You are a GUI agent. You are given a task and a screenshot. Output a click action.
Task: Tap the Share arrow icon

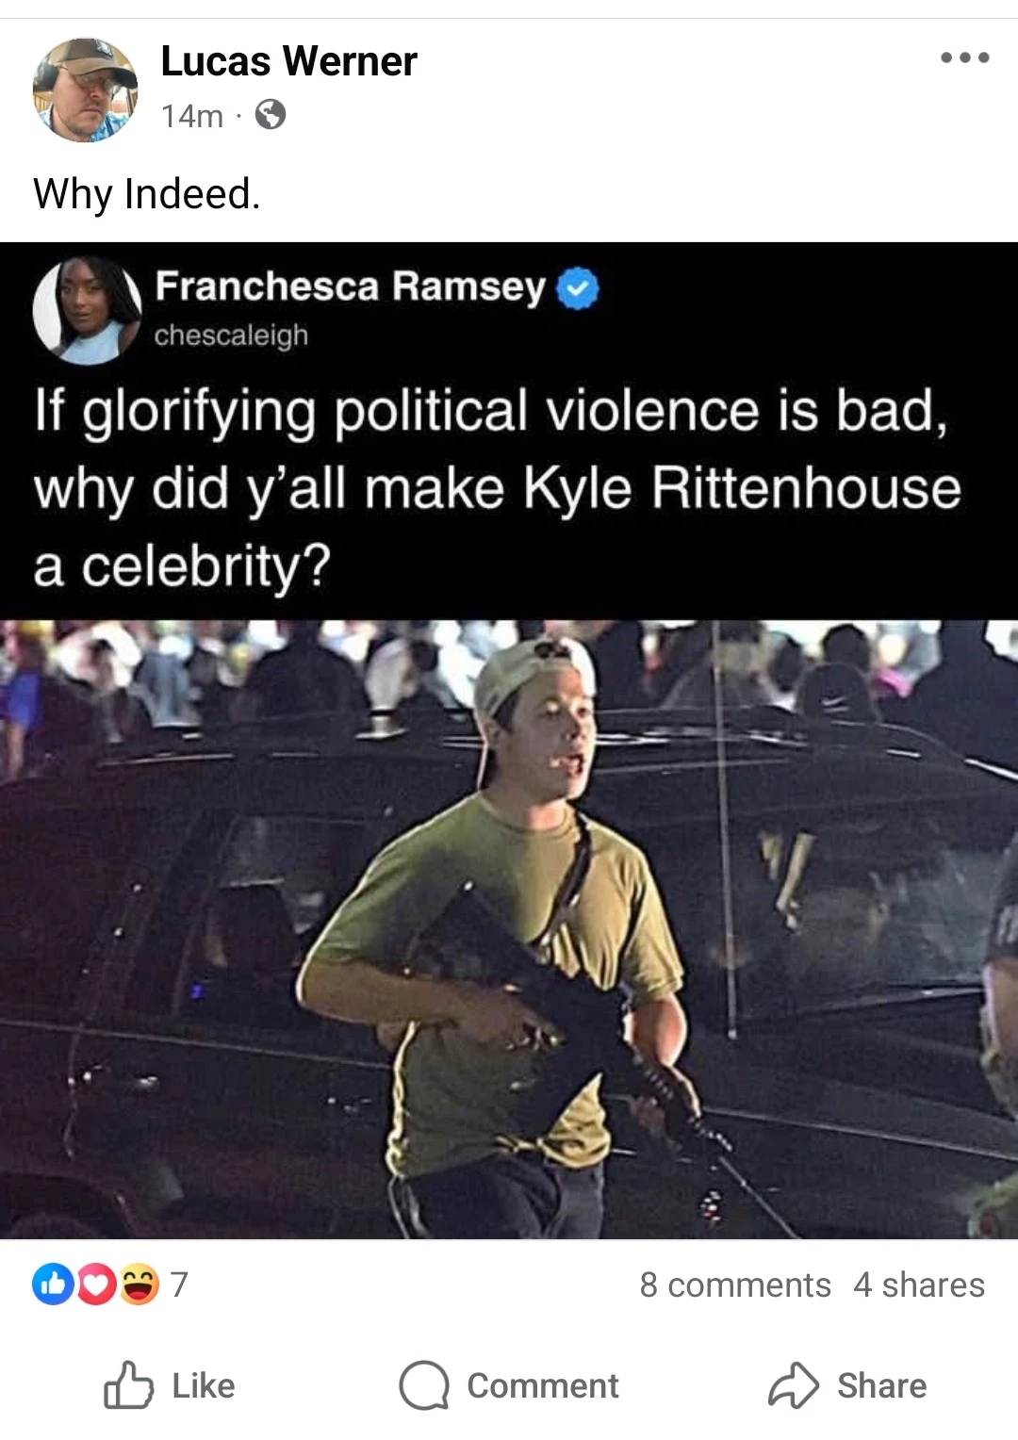click(x=794, y=1385)
